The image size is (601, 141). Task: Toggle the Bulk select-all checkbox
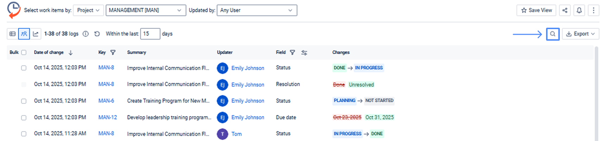tap(24, 53)
